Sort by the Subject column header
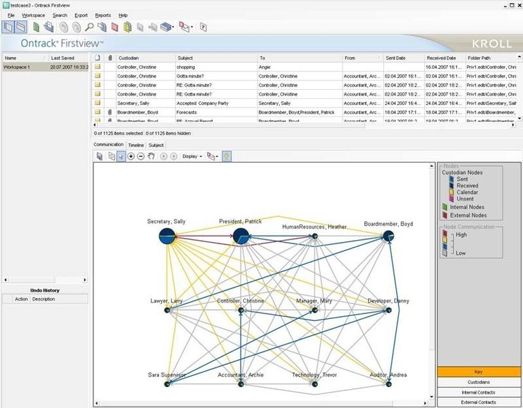Viewport: 523px width, 408px height. [216, 58]
